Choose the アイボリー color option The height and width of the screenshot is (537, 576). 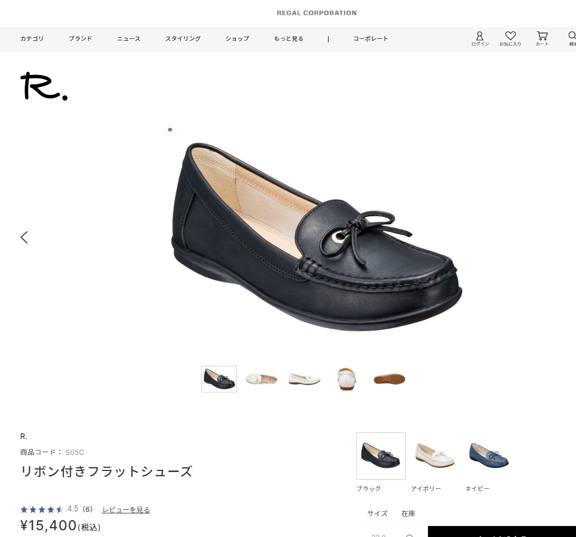435,456
